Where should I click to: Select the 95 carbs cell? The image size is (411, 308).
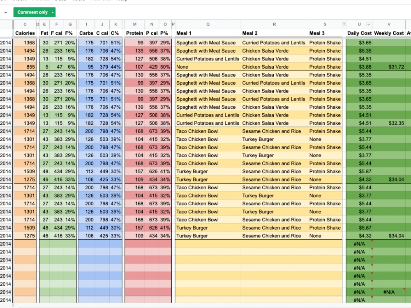tap(86, 67)
